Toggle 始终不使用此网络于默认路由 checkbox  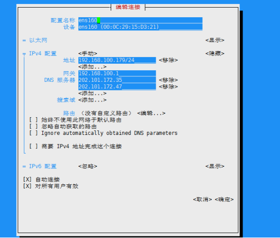pos(33,120)
